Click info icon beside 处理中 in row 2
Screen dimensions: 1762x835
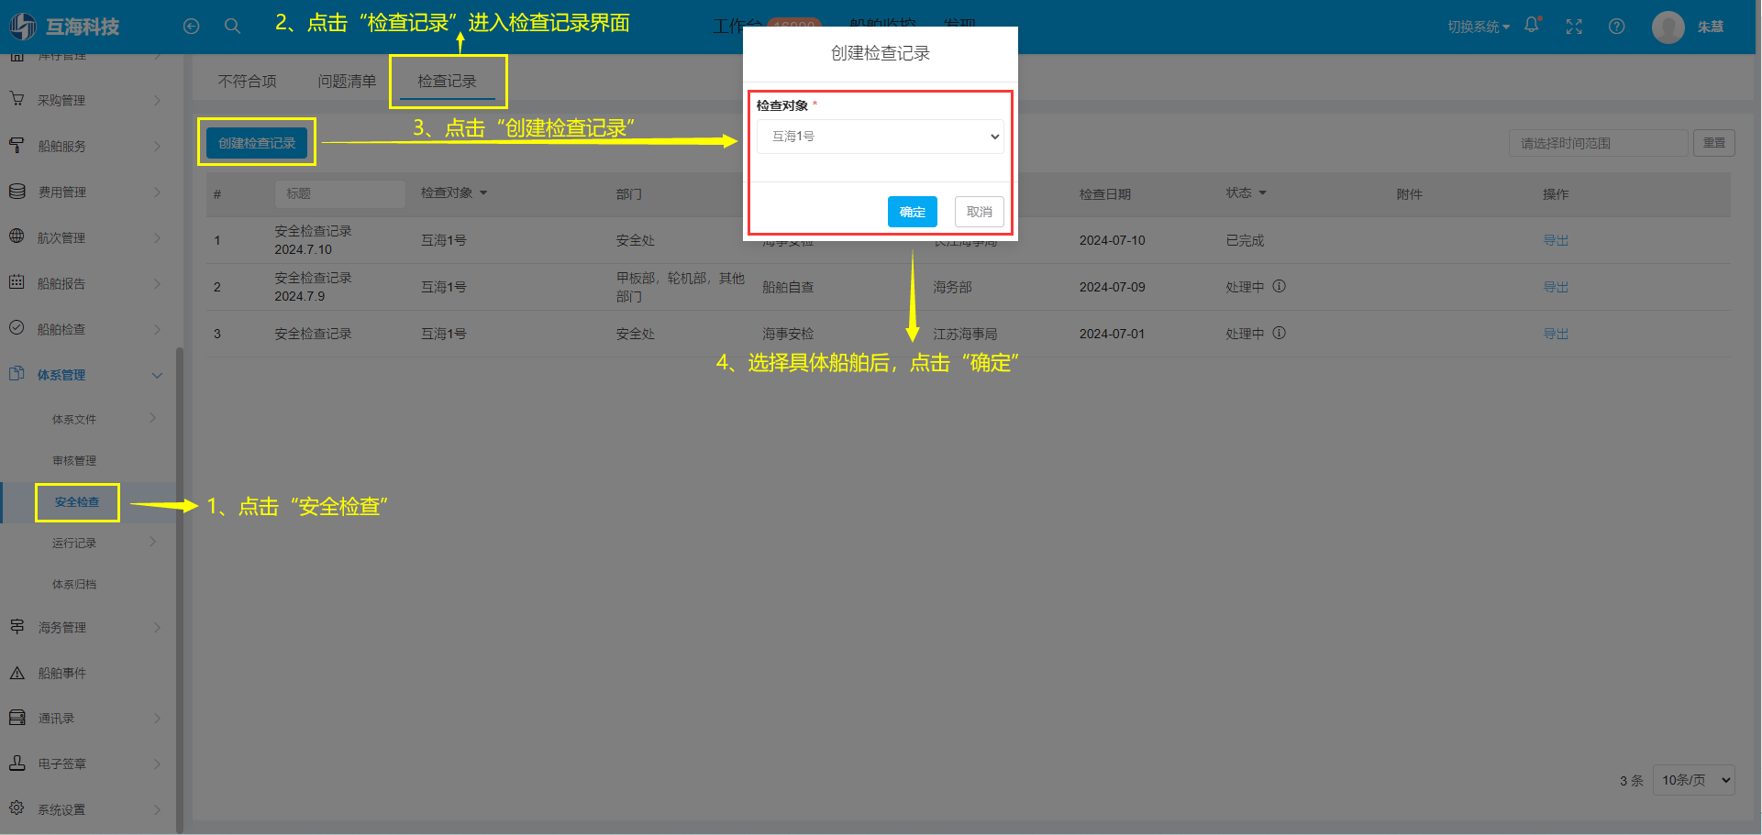tap(1280, 286)
